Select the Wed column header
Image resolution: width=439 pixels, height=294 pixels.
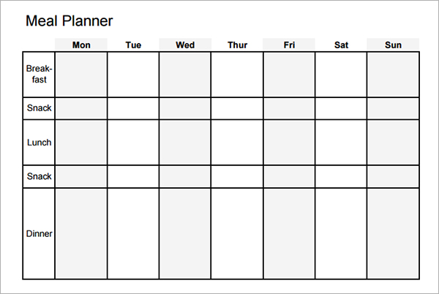[x=185, y=45]
